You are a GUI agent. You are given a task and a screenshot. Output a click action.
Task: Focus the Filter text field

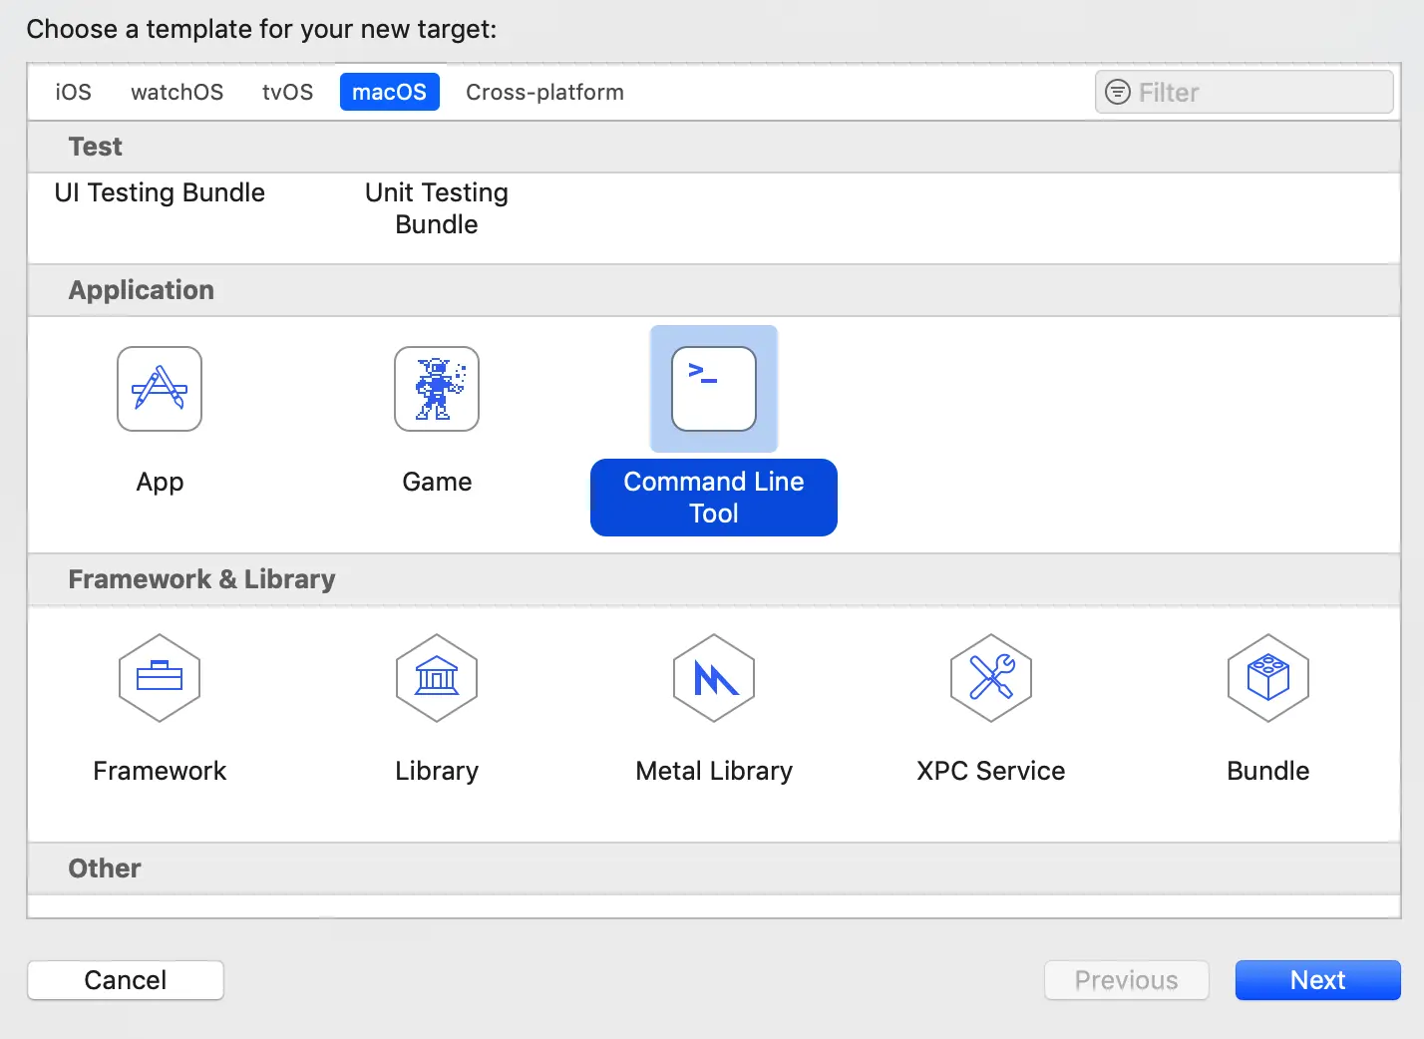(x=1245, y=92)
